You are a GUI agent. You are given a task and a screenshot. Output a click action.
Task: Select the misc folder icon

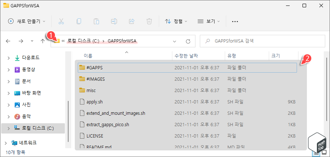coord(82,90)
